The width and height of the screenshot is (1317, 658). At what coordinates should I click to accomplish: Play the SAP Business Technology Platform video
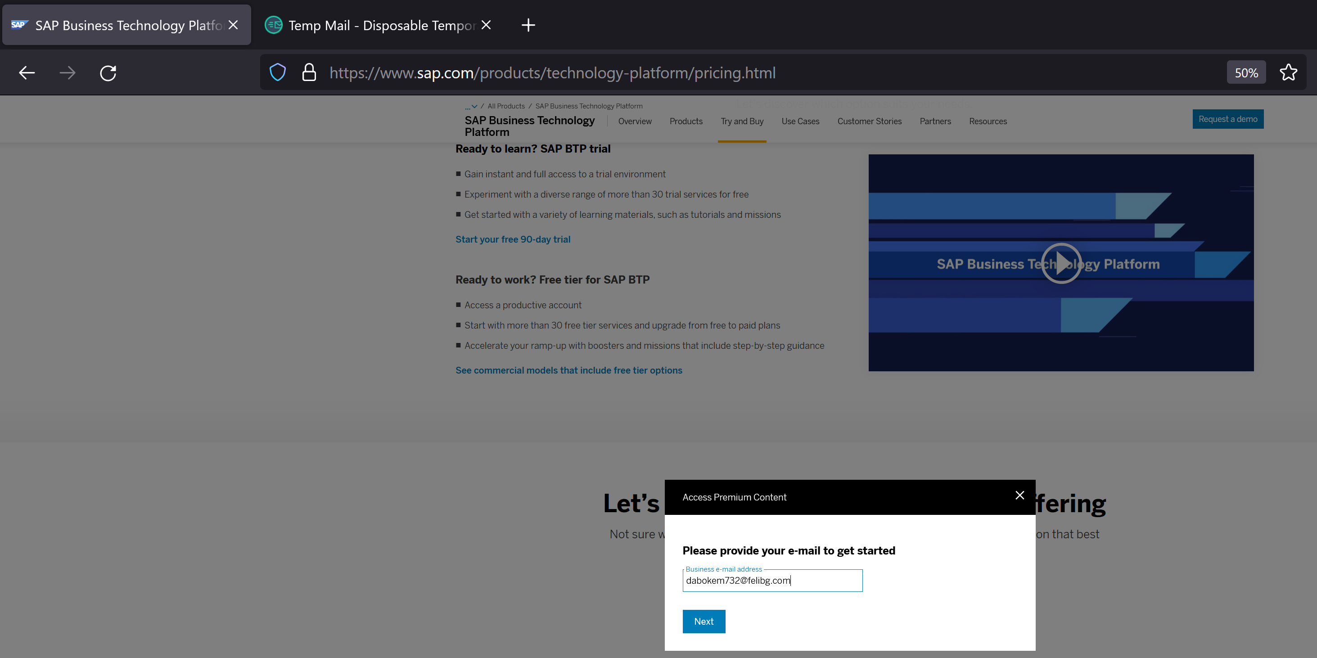coord(1061,263)
